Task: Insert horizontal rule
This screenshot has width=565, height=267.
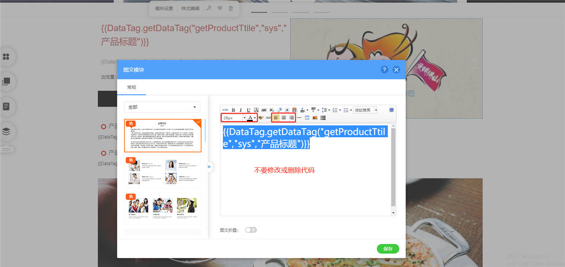Action: tap(299, 118)
